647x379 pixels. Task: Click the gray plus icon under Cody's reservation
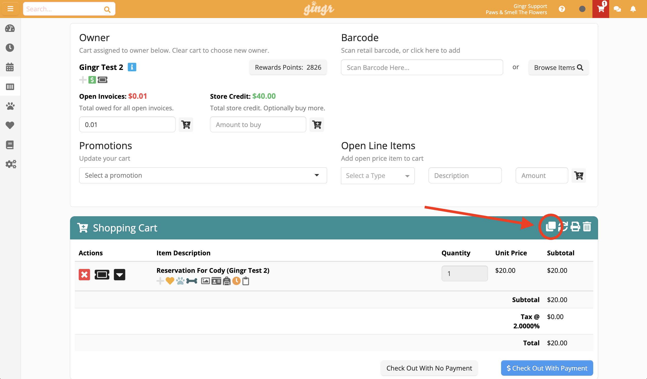coord(160,281)
